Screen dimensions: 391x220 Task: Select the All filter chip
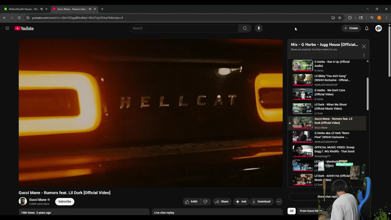[292, 211]
